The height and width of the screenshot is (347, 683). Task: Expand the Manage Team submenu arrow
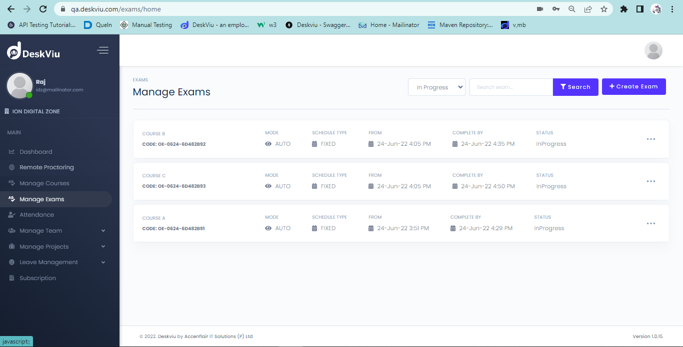[x=103, y=231]
